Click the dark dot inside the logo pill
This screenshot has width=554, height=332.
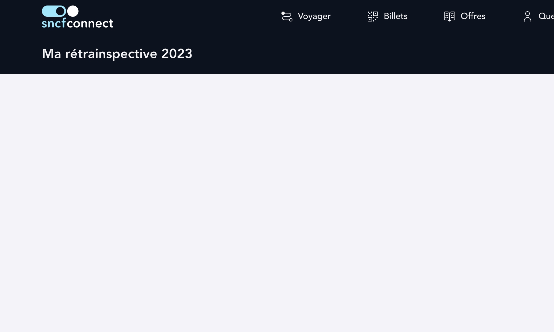[x=60, y=11]
